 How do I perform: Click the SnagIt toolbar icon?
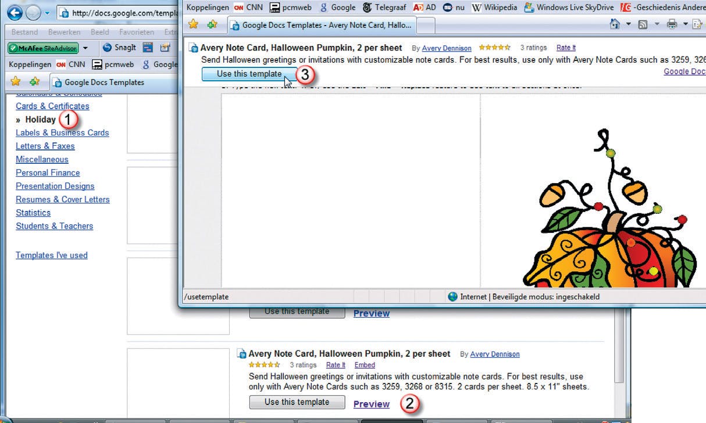(x=119, y=48)
